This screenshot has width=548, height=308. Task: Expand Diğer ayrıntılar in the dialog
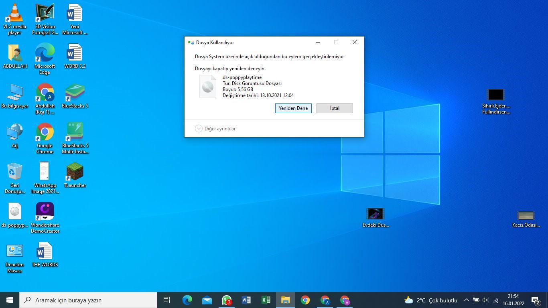pos(215,129)
